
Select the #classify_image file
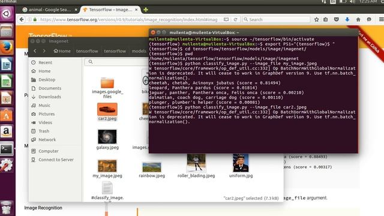coord(107,188)
